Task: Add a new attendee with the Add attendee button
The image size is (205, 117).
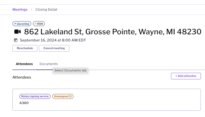Action: click(x=186, y=76)
